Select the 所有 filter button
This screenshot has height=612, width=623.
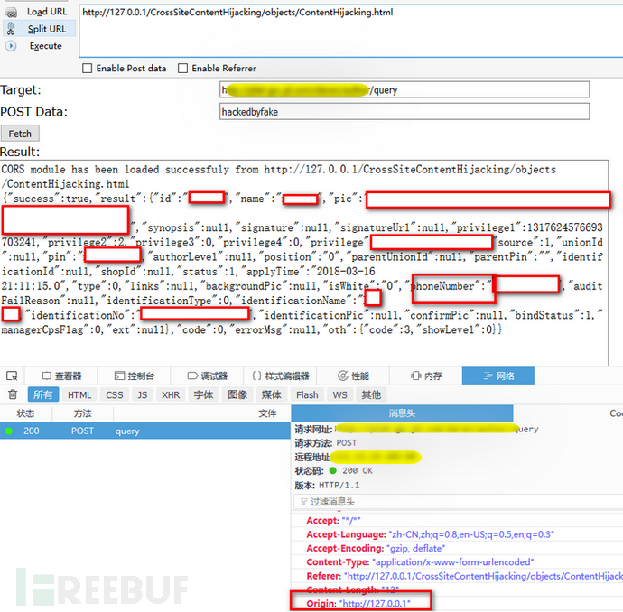click(x=43, y=394)
